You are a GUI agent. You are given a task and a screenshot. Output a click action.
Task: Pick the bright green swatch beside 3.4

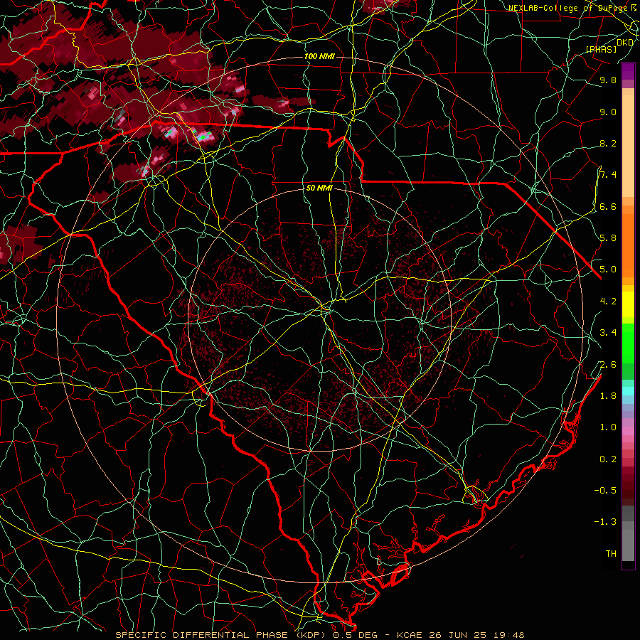(x=628, y=343)
